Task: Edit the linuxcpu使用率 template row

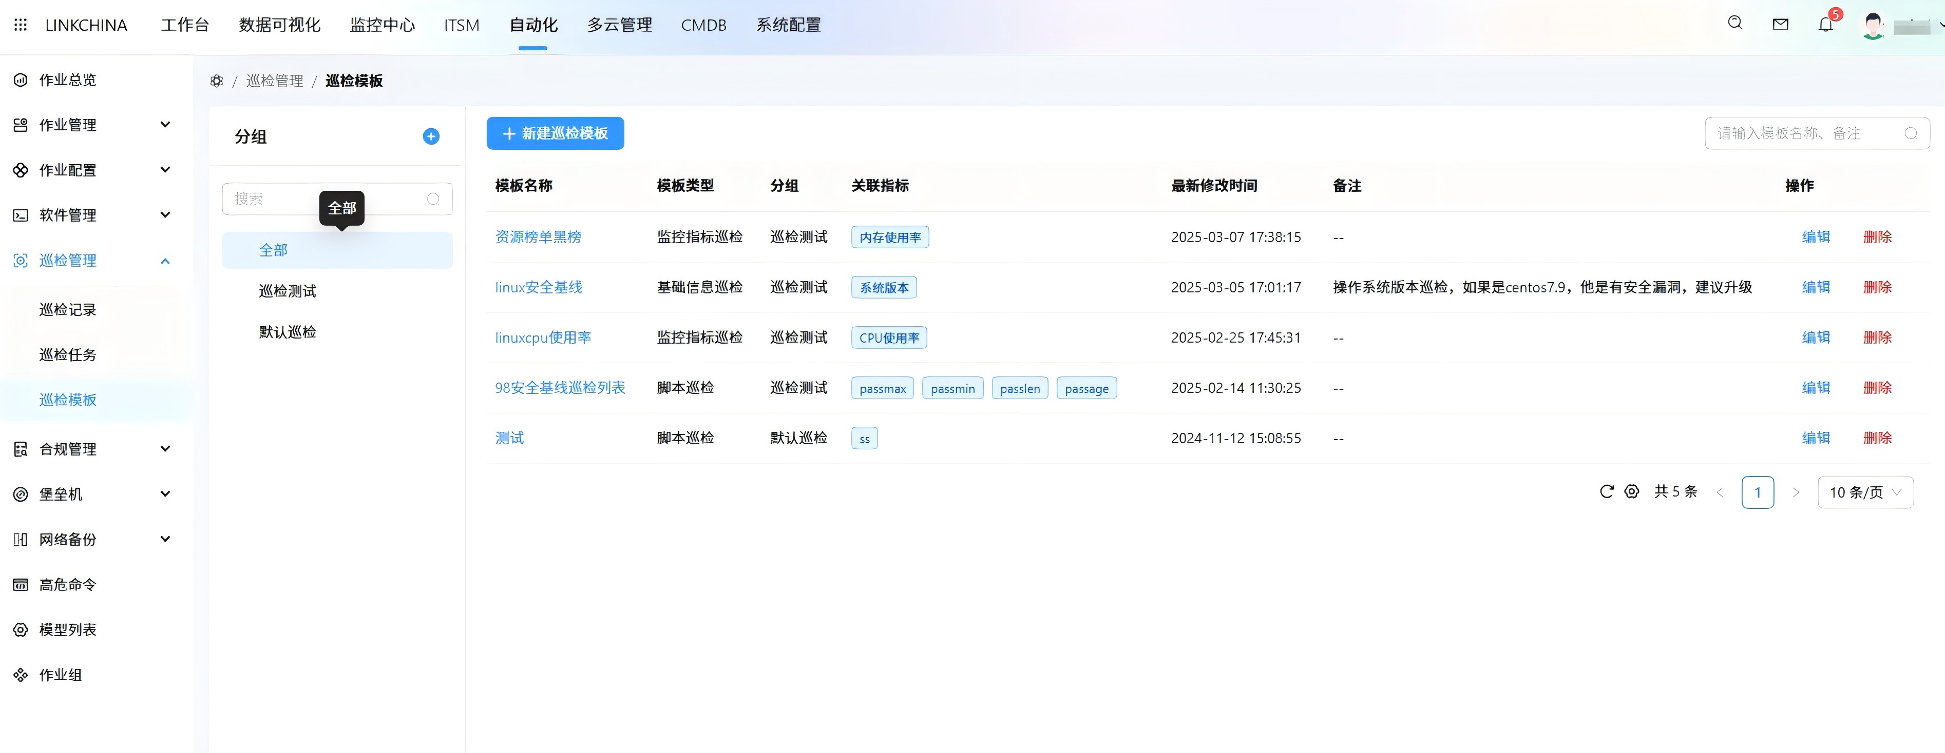Action: click(1816, 338)
